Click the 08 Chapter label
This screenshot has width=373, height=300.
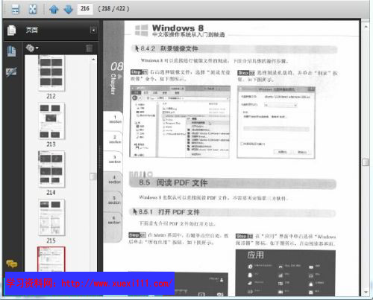(116, 77)
